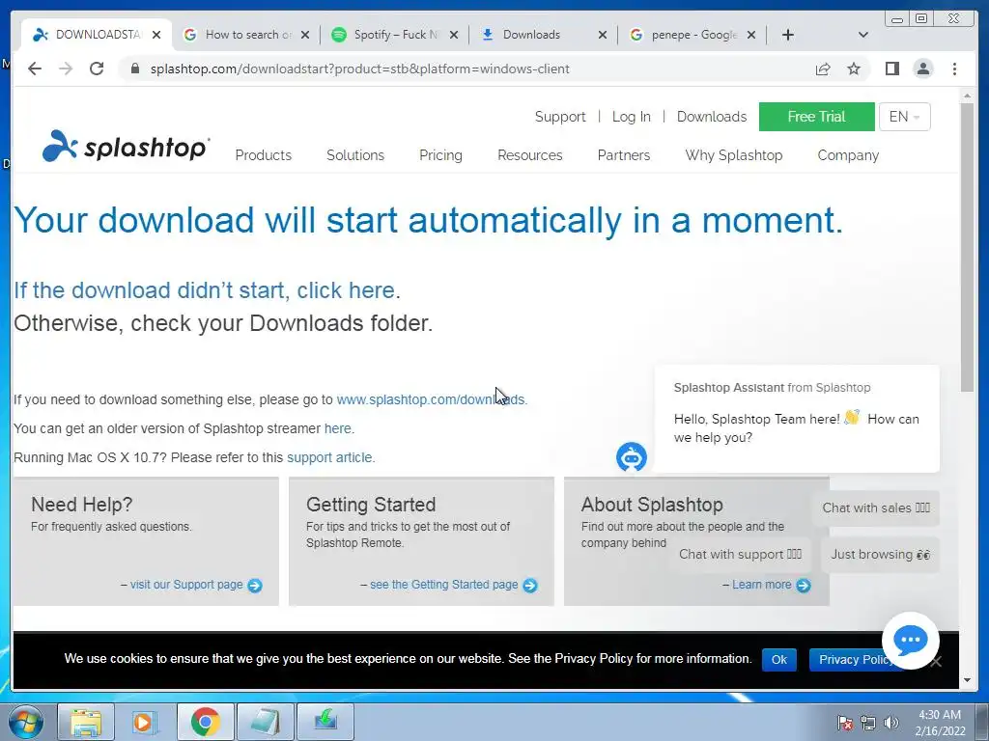Open the Products menu
The image size is (989, 741).
(263, 155)
